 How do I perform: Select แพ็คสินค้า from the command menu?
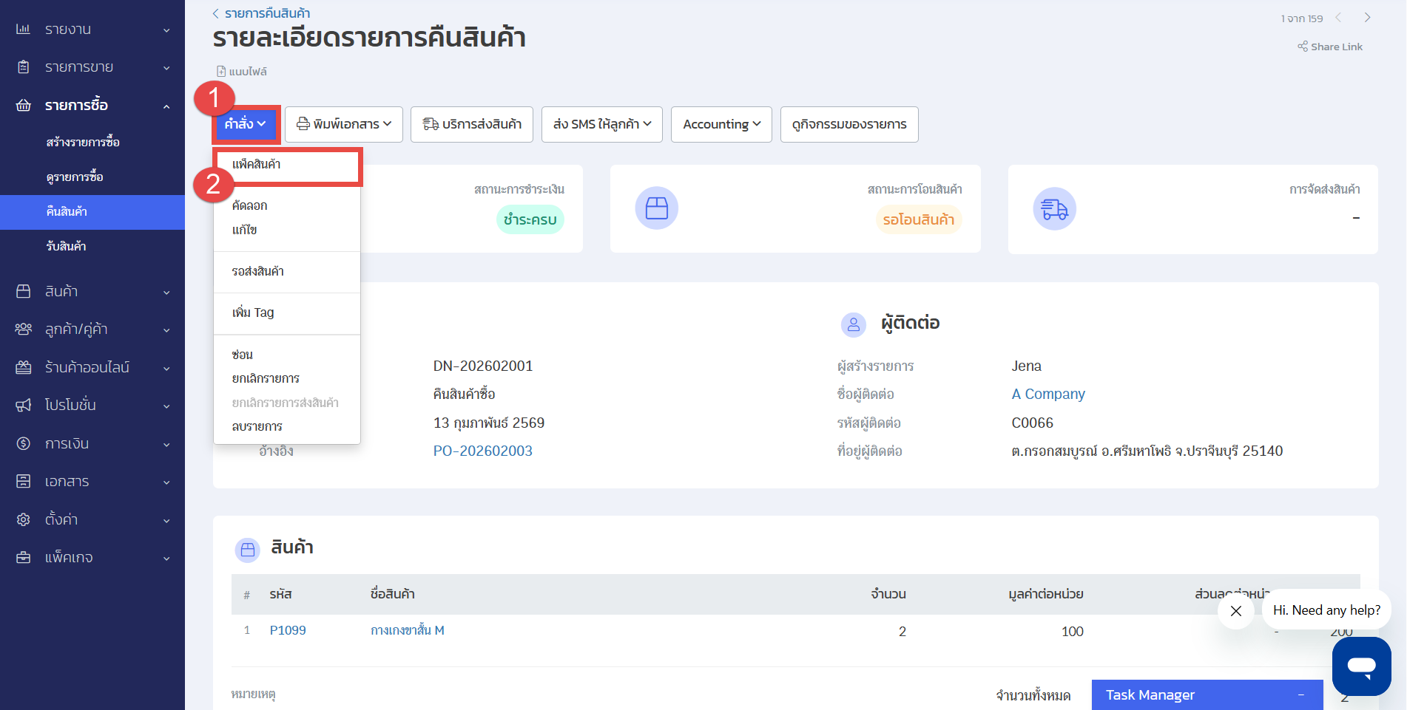257,164
